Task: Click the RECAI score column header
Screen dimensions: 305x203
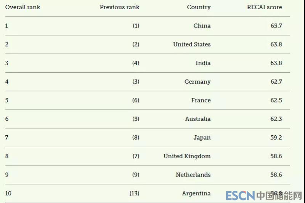Action: pyautogui.click(x=264, y=7)
